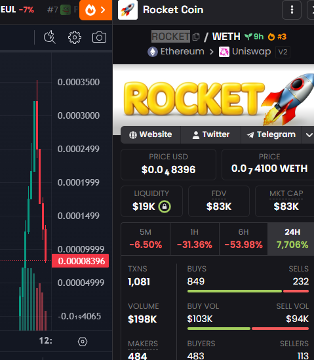Copy the ROCKET token symbol
Screen dimensions: 314x360
pyautogui.click(x=196, y=37)
